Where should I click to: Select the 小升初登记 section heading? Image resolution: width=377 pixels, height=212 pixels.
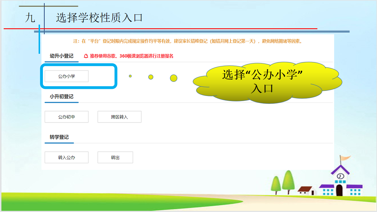(61, 97)
